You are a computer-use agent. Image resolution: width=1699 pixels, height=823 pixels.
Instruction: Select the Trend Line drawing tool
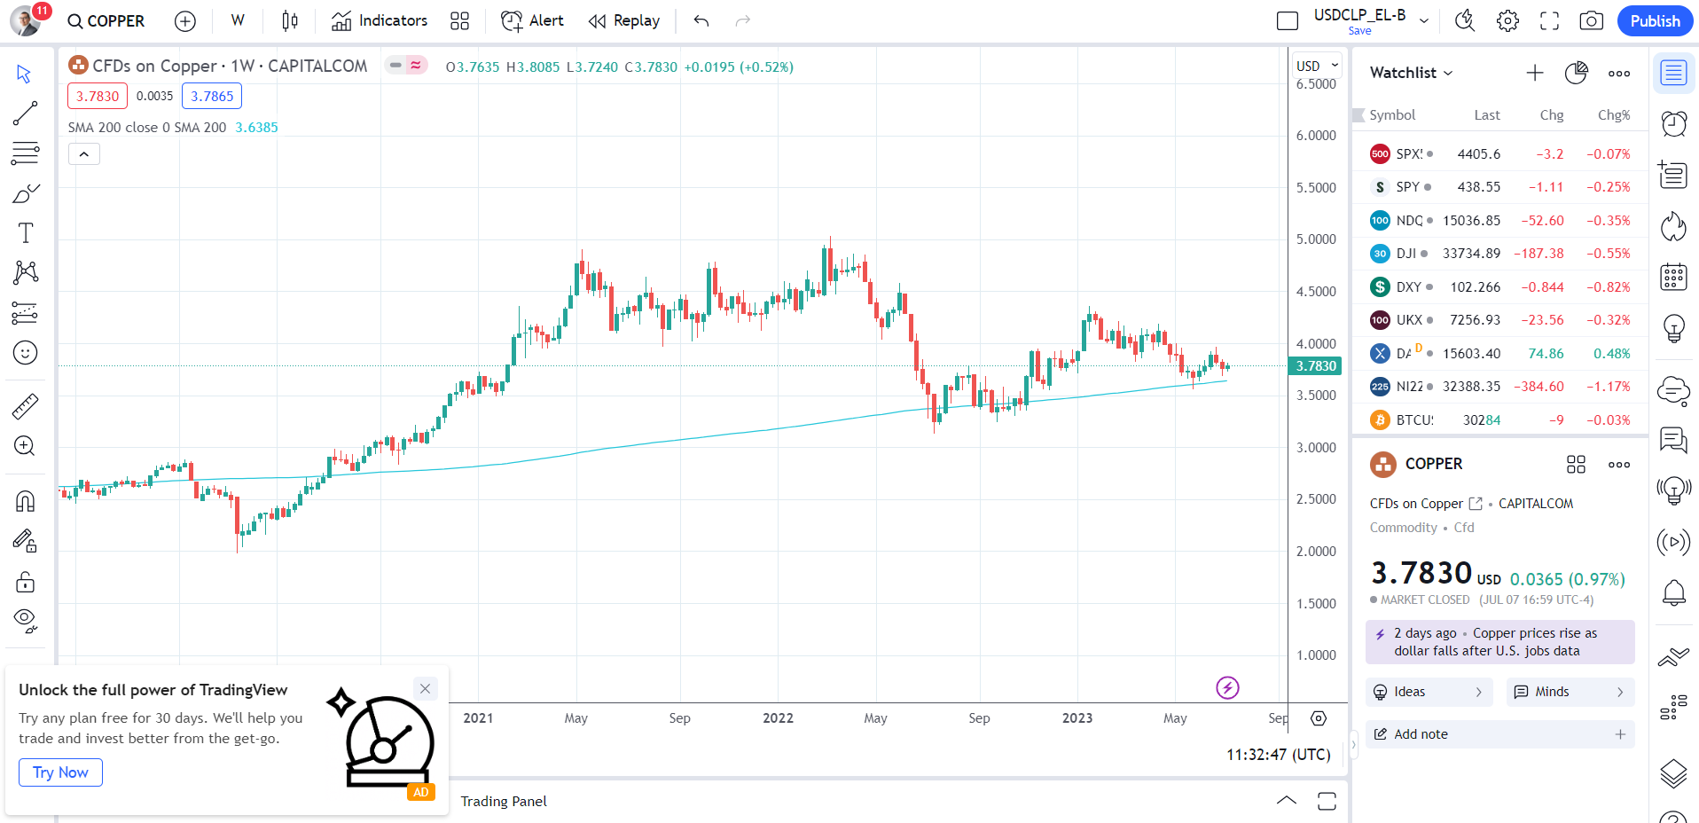26,113
